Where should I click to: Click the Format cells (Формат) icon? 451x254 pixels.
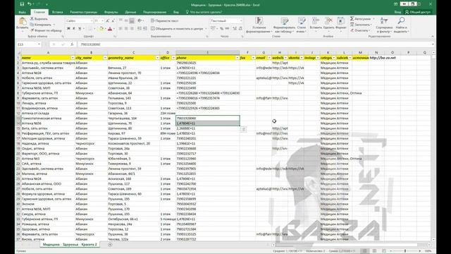[341, 21]
